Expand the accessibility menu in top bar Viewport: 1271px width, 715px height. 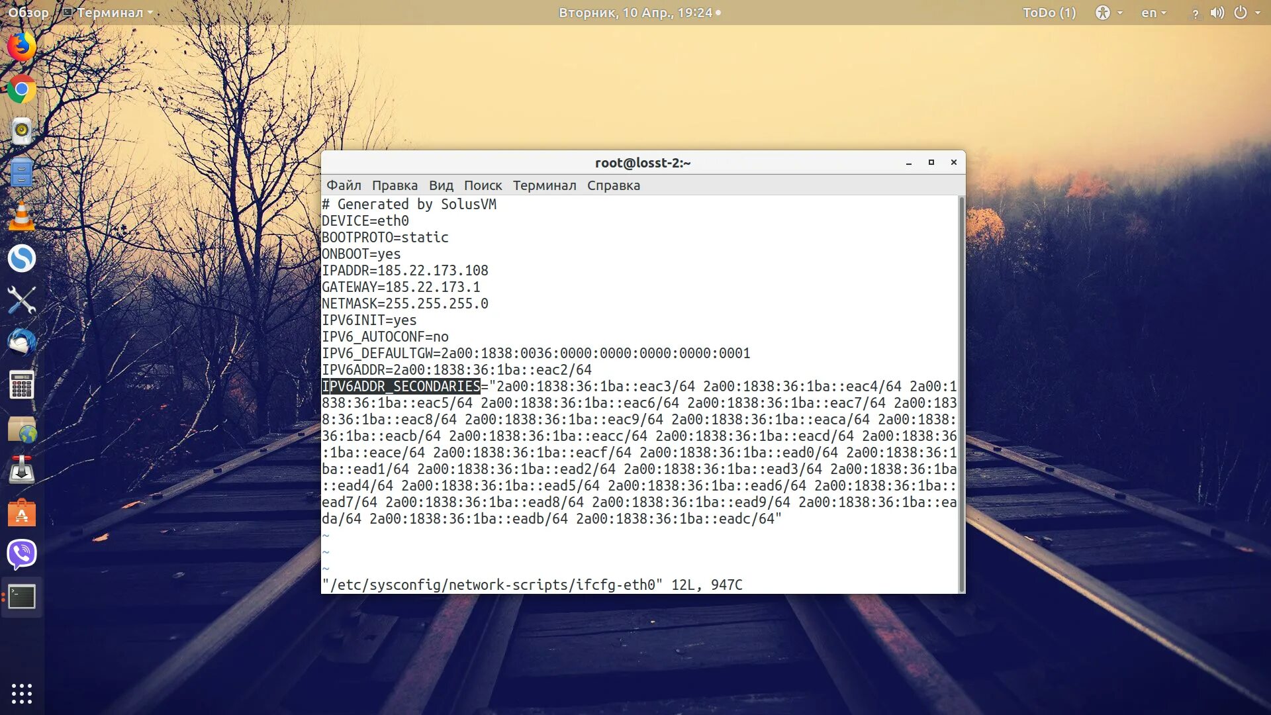pyautogui.click(x=1108, y=13)
